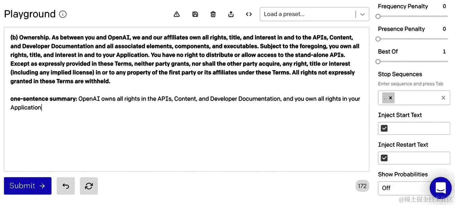The width and height of the screenshot is (455, 205).
Task: Clear all stop sequences with the X
Action: tap(443, 98)
